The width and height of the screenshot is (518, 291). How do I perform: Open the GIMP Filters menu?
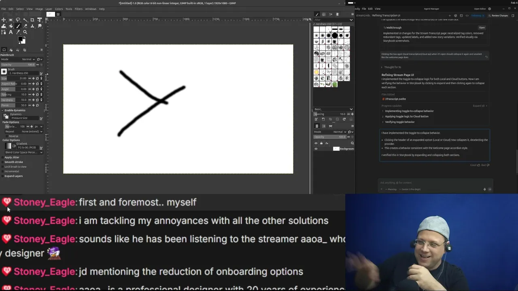point(79,9)
